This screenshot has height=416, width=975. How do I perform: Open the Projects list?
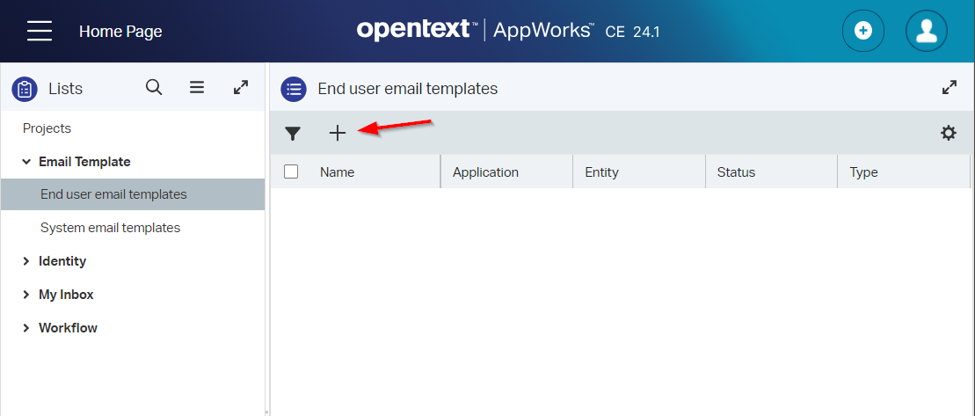tap(47, 128)
